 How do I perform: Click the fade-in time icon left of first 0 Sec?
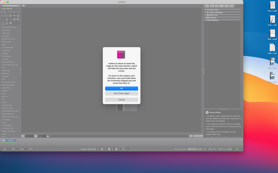pos(23,136)
